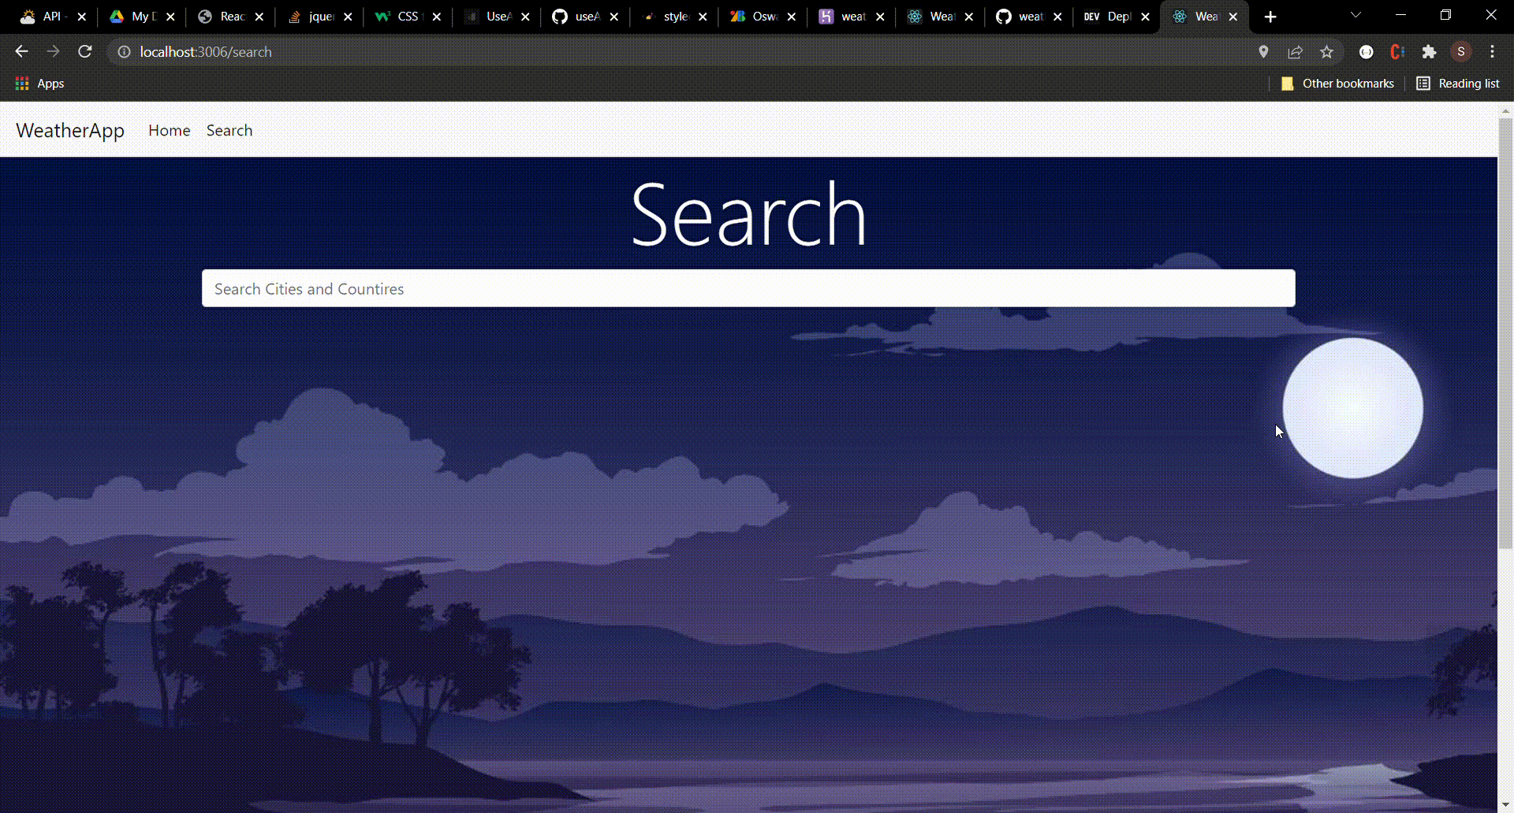Open Chrome's three-dot menu

coord(1492,51)
